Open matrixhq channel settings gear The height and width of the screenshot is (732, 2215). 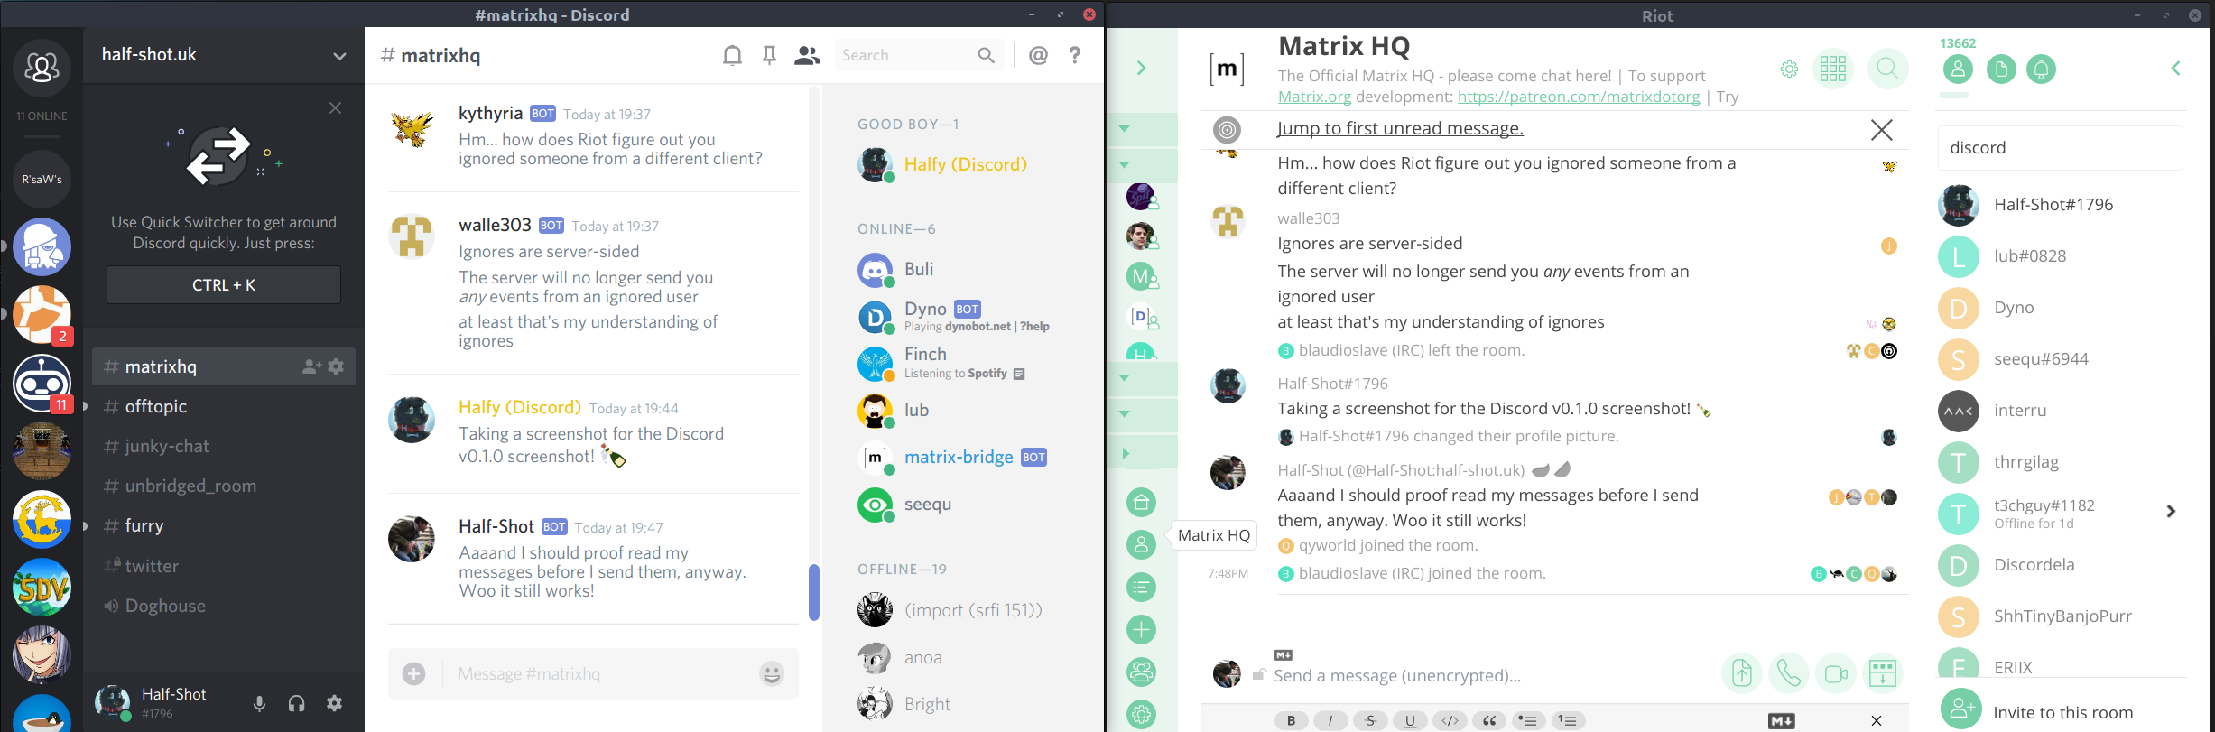(x=337, y=366)
